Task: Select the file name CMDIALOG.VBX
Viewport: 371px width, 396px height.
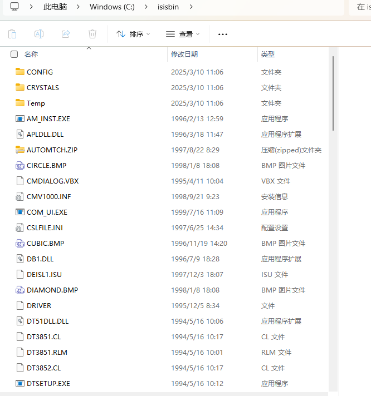Action: click(x=52, y=181)
